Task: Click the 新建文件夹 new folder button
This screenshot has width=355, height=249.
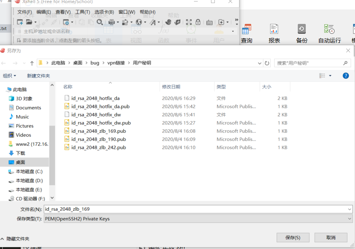Action: (38, 76)
